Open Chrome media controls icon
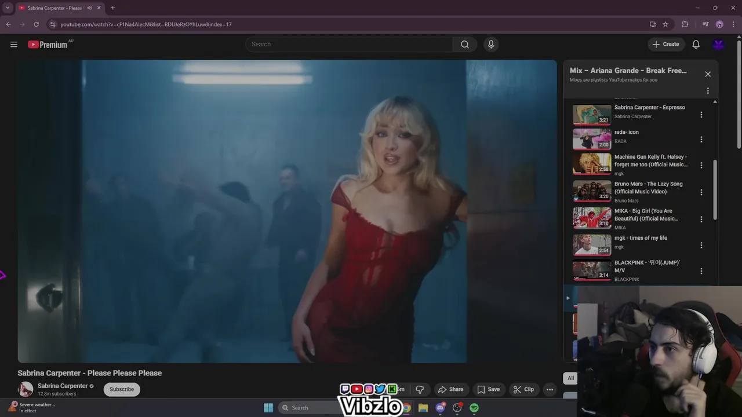Image resolution: width=742 pixels, height=417 pixels. pos(705,24)
